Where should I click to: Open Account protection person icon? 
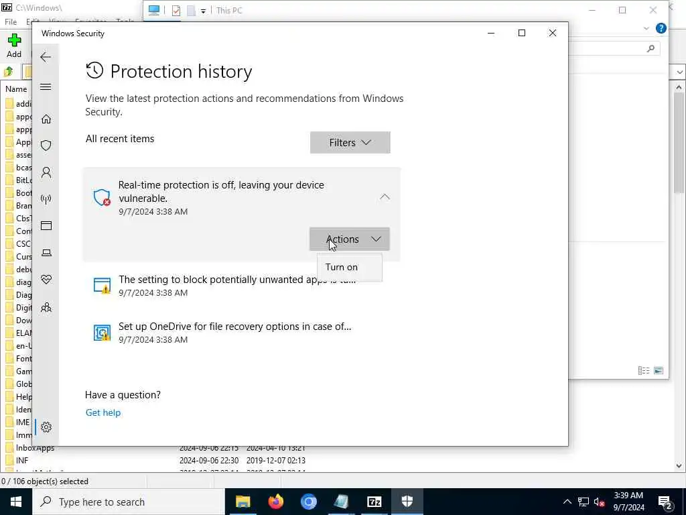pyautogui.click(x=46, y=172)
